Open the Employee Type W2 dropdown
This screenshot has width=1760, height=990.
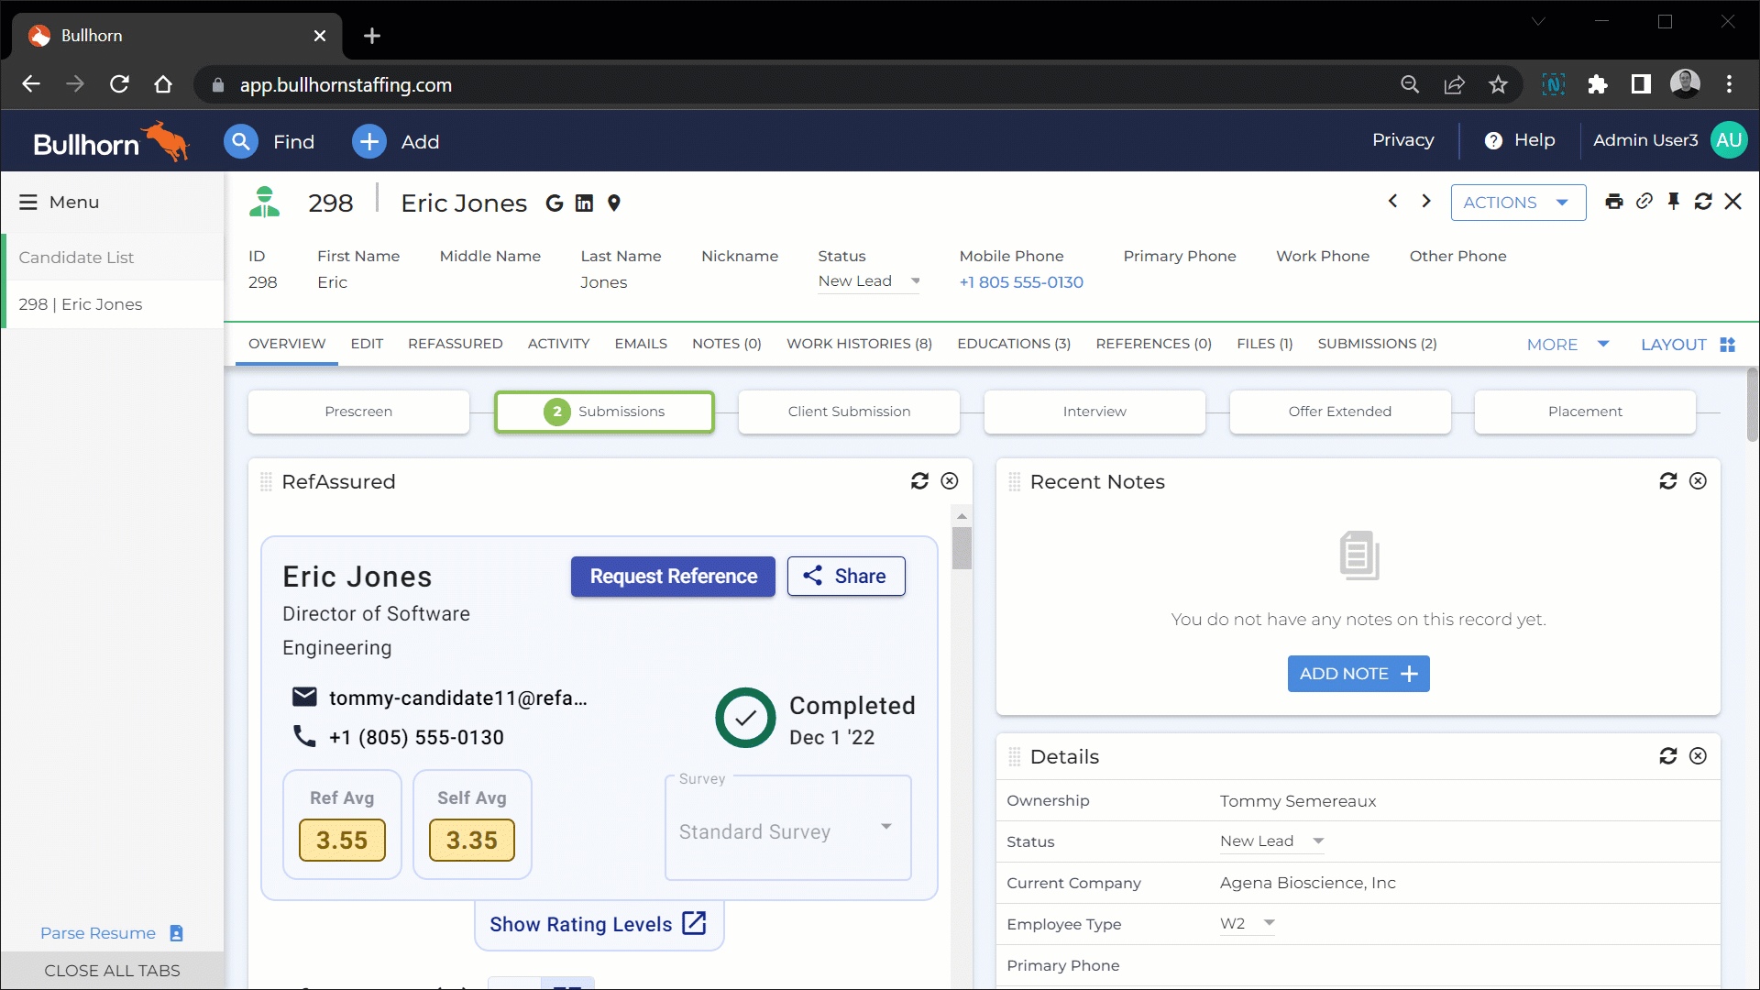click(x=1247, y=924)
